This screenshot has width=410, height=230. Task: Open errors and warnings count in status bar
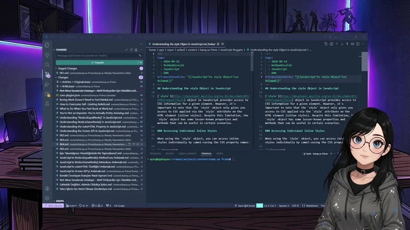(x=97, y=206)
